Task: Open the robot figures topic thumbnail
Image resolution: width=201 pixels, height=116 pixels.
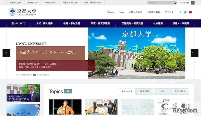Action: tap(101, 107)
